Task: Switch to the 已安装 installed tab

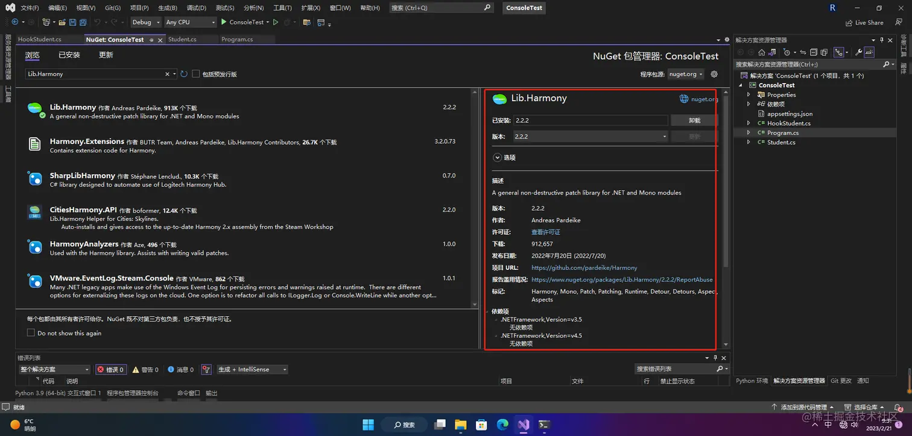Action: [69, 55]
